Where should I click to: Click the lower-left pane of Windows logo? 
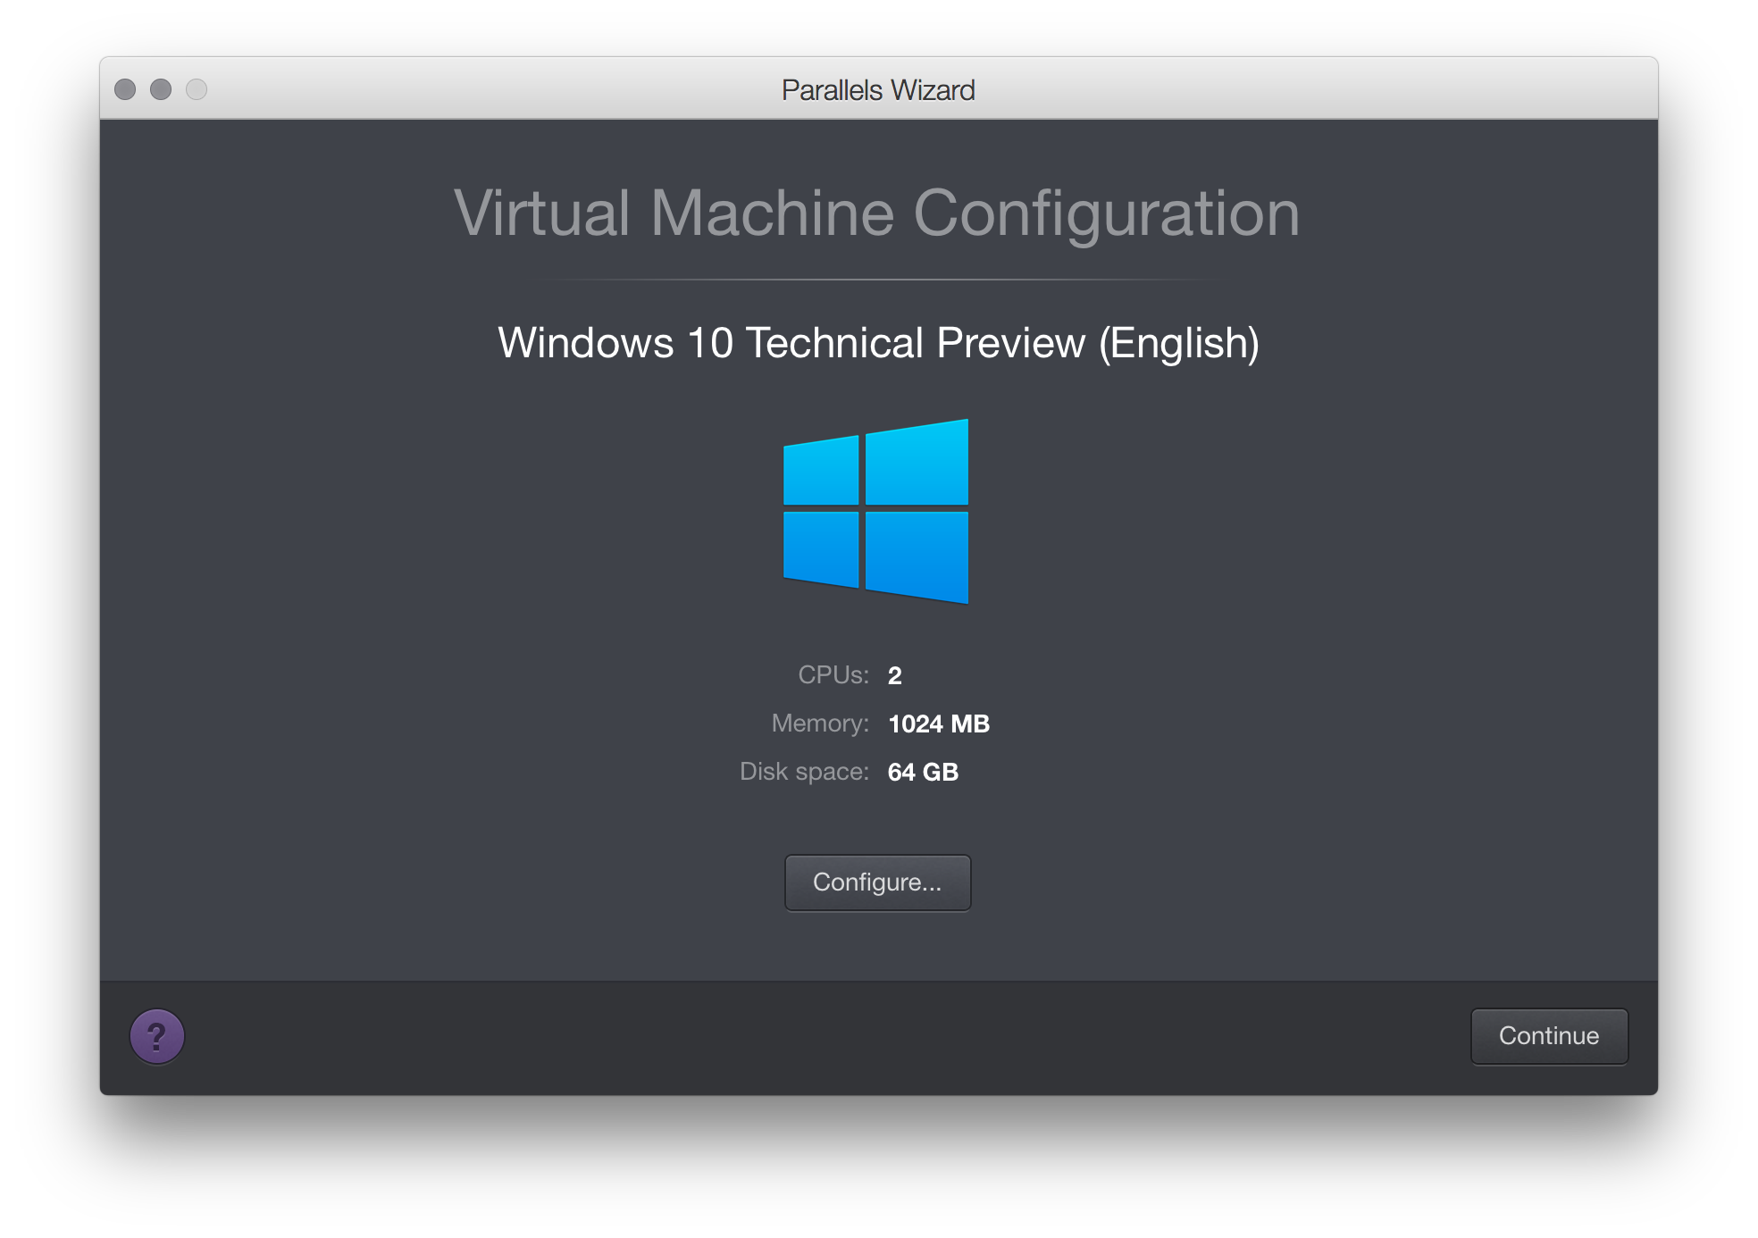pos(821,548)
